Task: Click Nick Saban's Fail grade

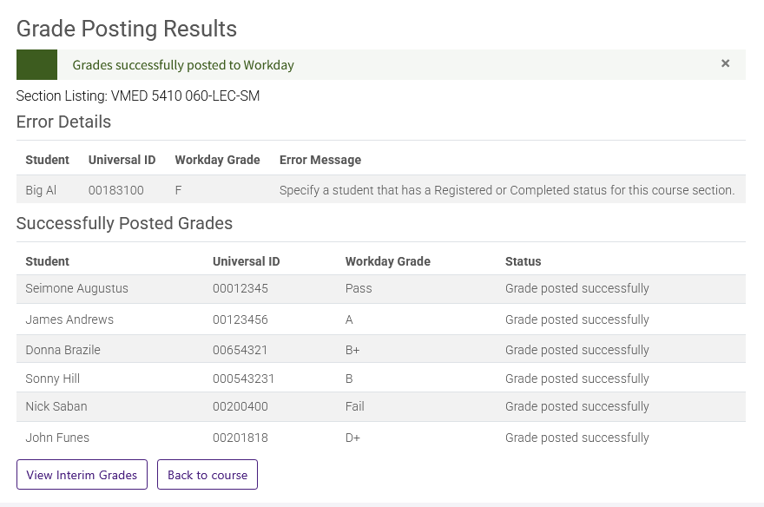Action: click(356, 406)
